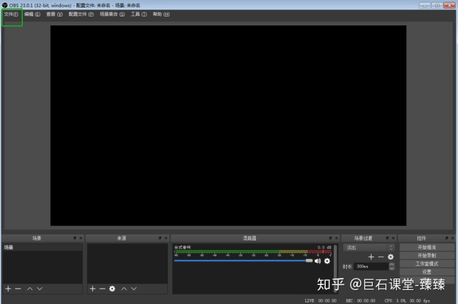Viewport: 458px width, 304px height.
Task: Move the source down in the 来源 panel
Action: (134, 289)
